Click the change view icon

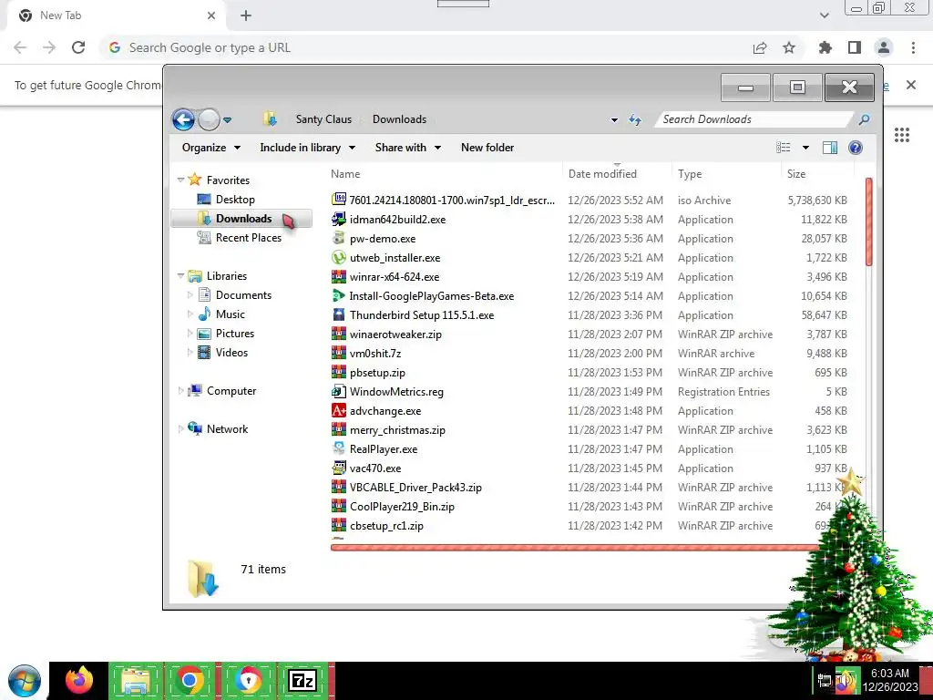click(x=784, y=148)
